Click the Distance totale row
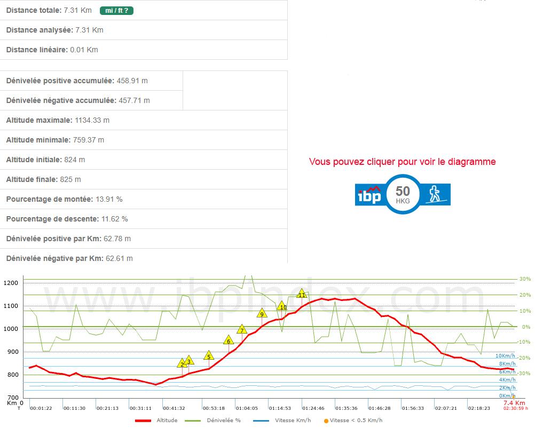 pyautogui.click(x=49, y=10)
